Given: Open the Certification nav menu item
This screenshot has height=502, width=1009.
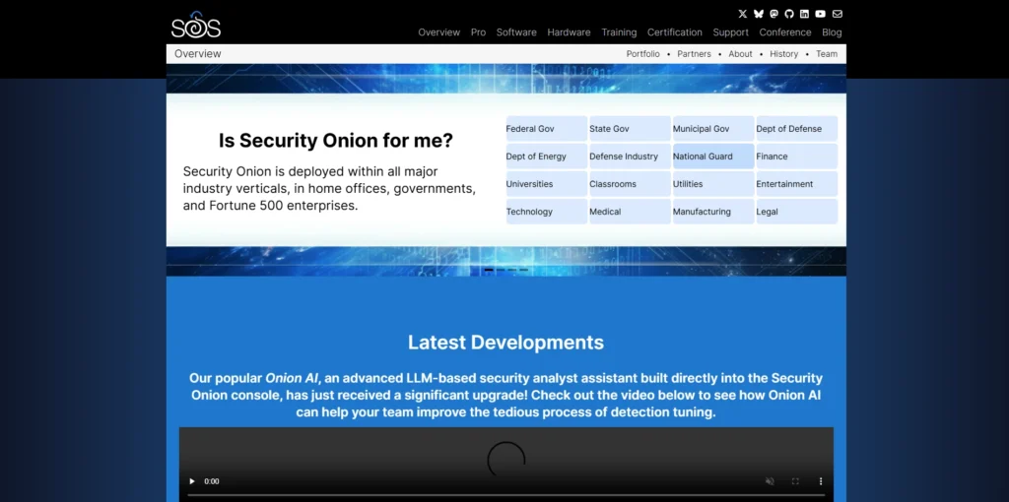Looking at the screenshot, I should (674, 32).
